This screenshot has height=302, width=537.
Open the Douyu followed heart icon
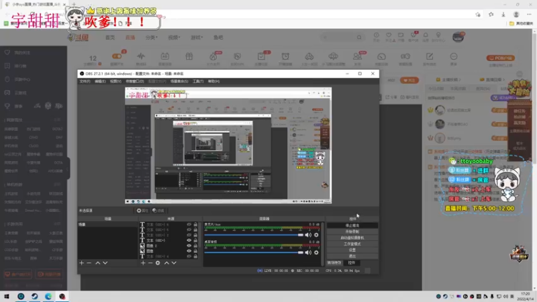[389, 36]
